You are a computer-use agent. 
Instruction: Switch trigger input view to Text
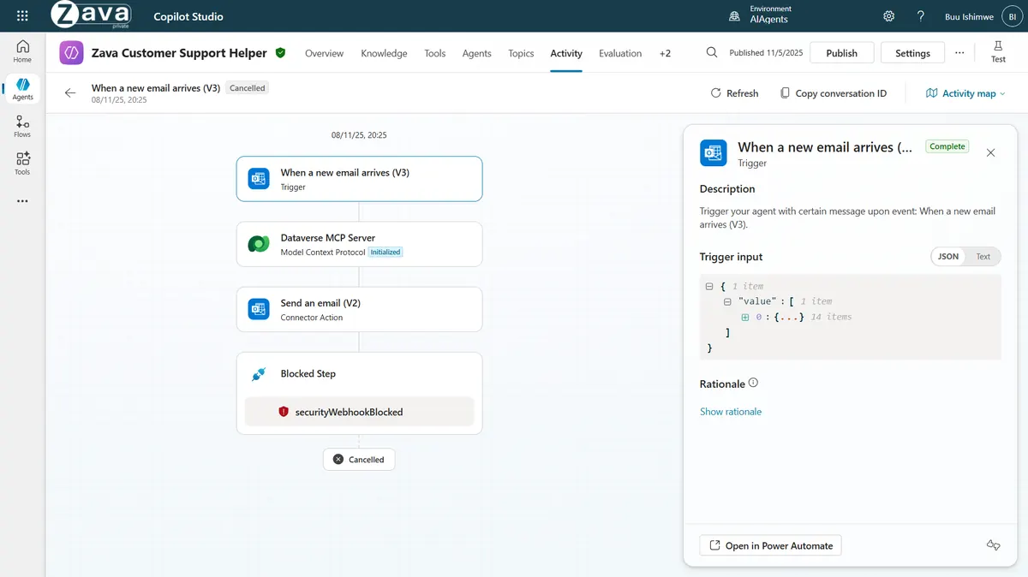click(x=983, y=256)
